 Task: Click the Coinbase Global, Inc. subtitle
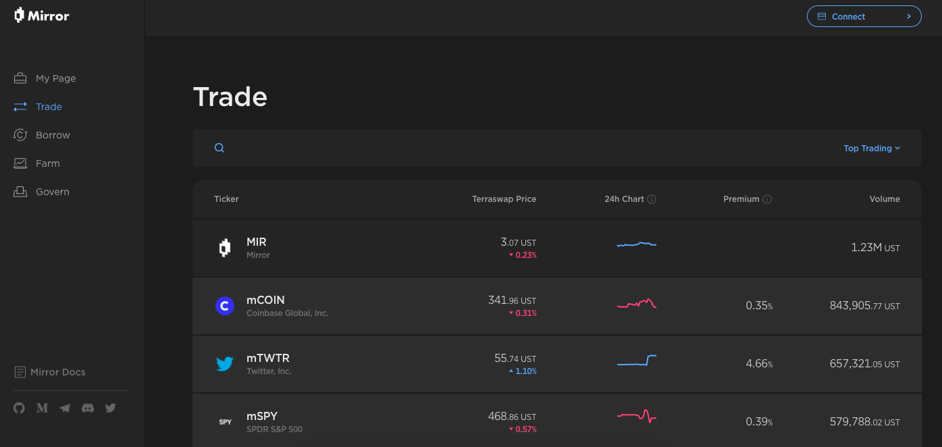tap(288, 313)
